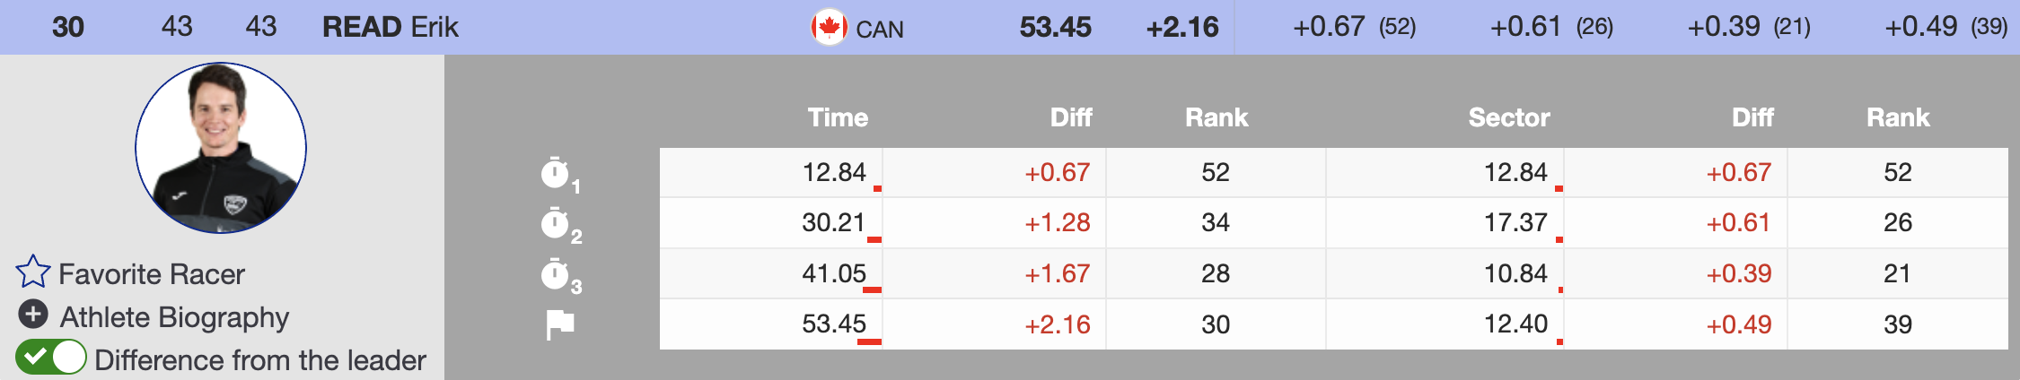Click the first sector +0.67 (52) split
2020x380 pixels.
pyautogui.click(x=1354, y=28)
